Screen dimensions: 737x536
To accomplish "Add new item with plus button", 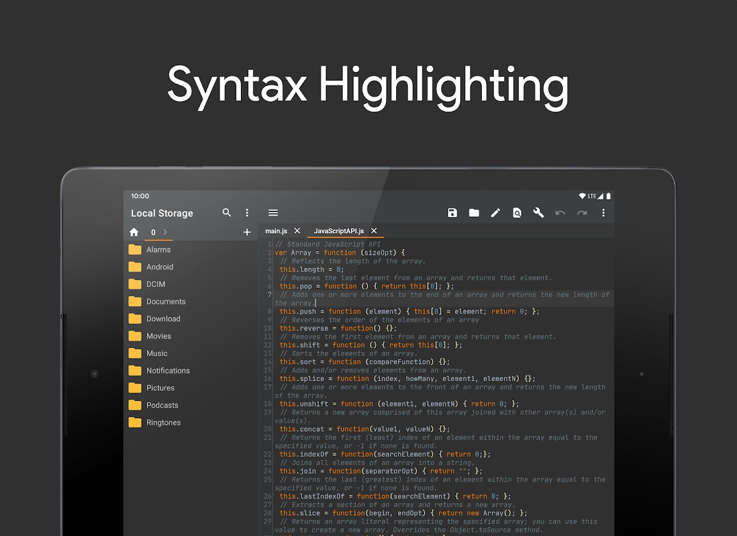I will [x=247, y=232].
